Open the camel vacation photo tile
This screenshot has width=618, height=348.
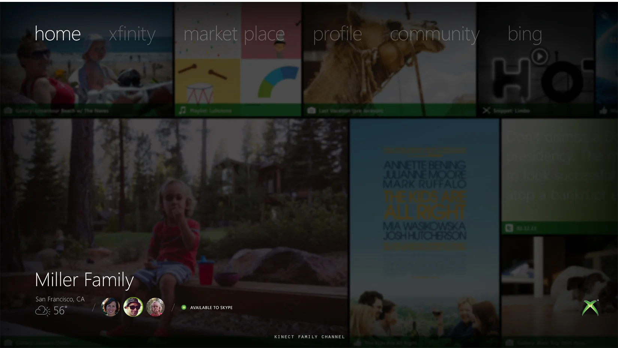click(390, 59)
